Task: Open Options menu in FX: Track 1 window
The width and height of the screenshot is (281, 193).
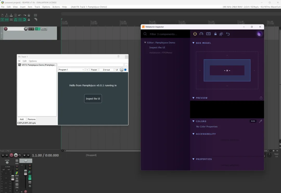Action: [33, 61]
